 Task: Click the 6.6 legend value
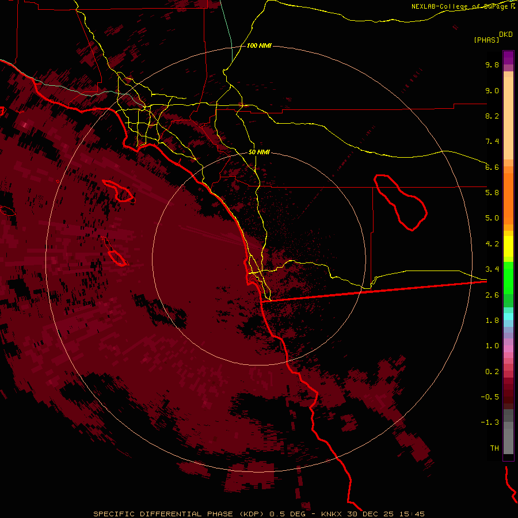(x=492, y=167)
